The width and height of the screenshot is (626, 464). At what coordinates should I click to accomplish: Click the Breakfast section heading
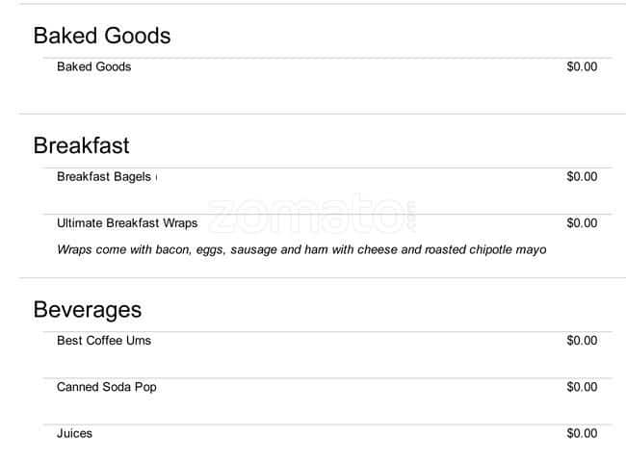pyautogui.click(x=81, y=146)
